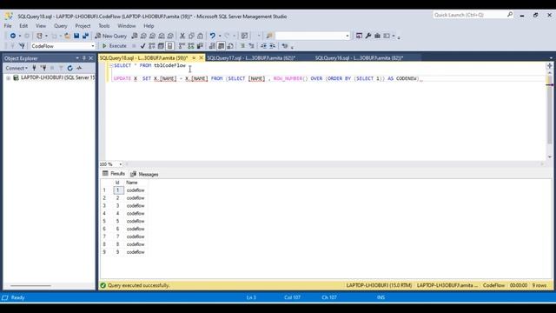Screen dimensions: 556x313
Task: Show the Messages tab
Action: click(x=144, y=174)
